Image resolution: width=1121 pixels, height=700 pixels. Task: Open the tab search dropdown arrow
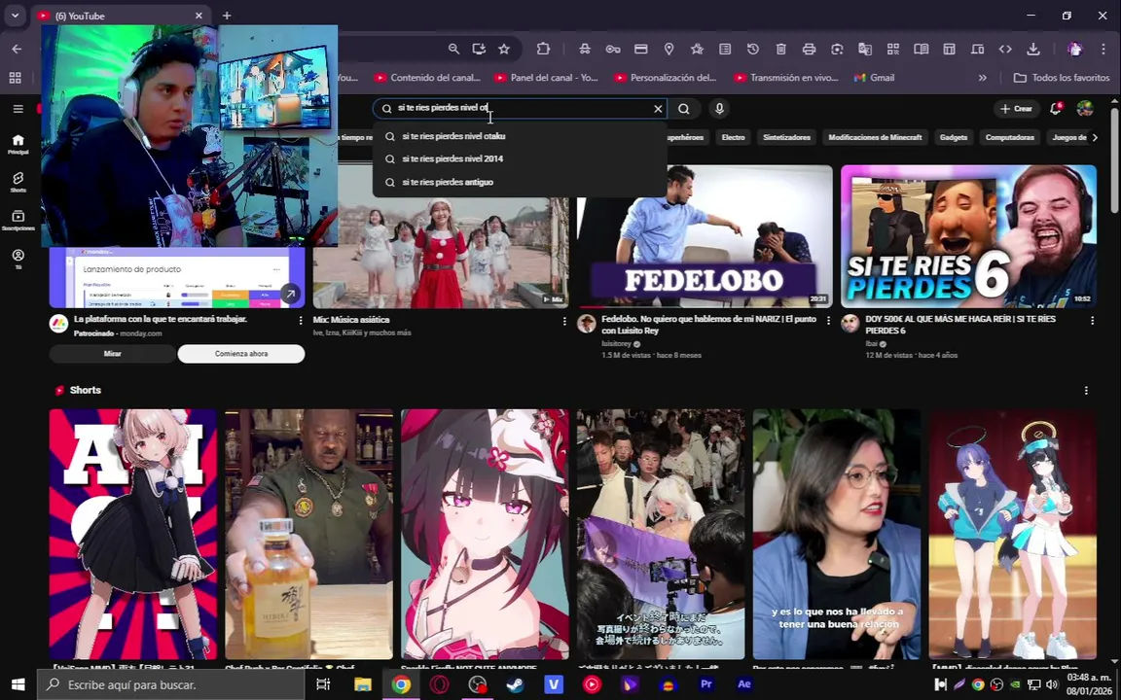(x=15, y=15)
